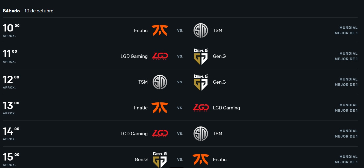Open the TSM logo in the 12:00 match
364x168 pixels.
(160, 82)
